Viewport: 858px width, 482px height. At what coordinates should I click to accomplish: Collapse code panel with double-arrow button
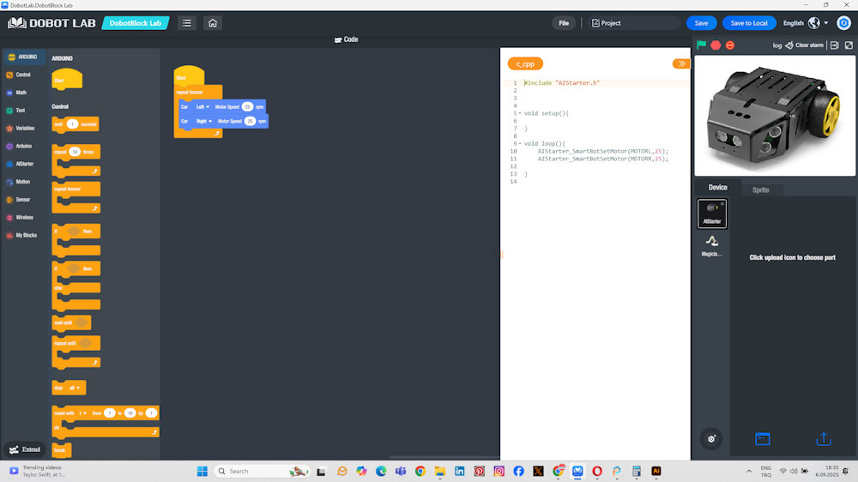(680, 63)
